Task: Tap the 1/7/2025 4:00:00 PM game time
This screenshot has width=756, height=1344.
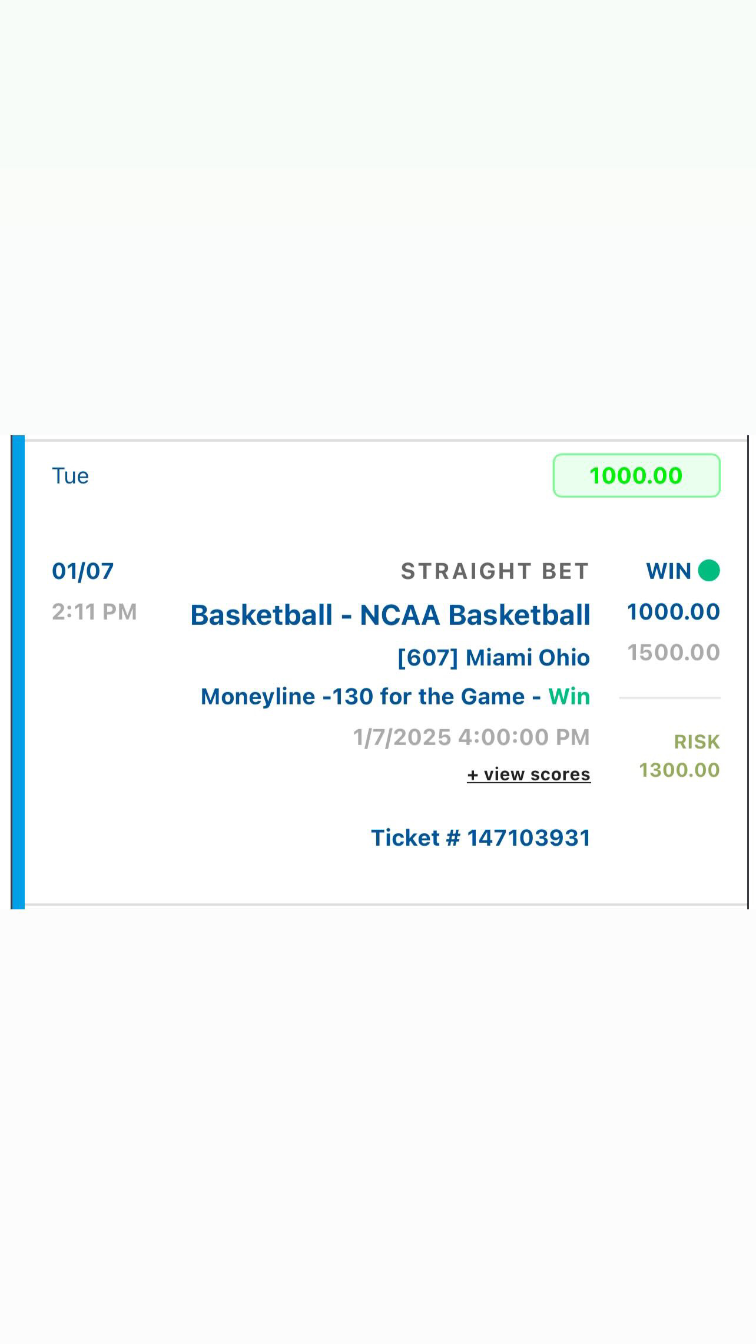Action: 471,737
